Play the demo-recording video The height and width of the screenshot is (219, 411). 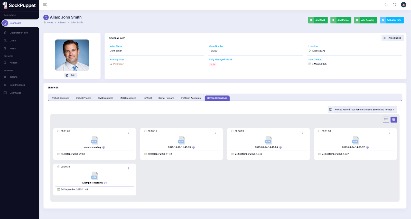[x=104, y=148]
